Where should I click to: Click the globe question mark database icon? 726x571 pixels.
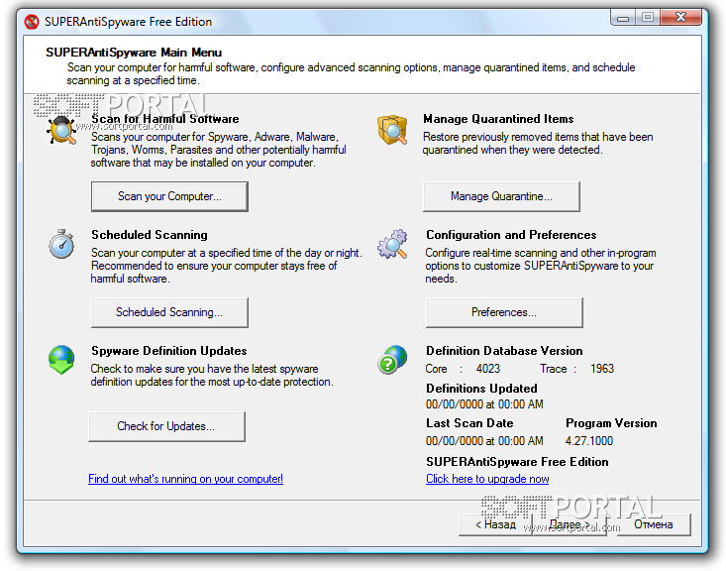coord(392,359)
